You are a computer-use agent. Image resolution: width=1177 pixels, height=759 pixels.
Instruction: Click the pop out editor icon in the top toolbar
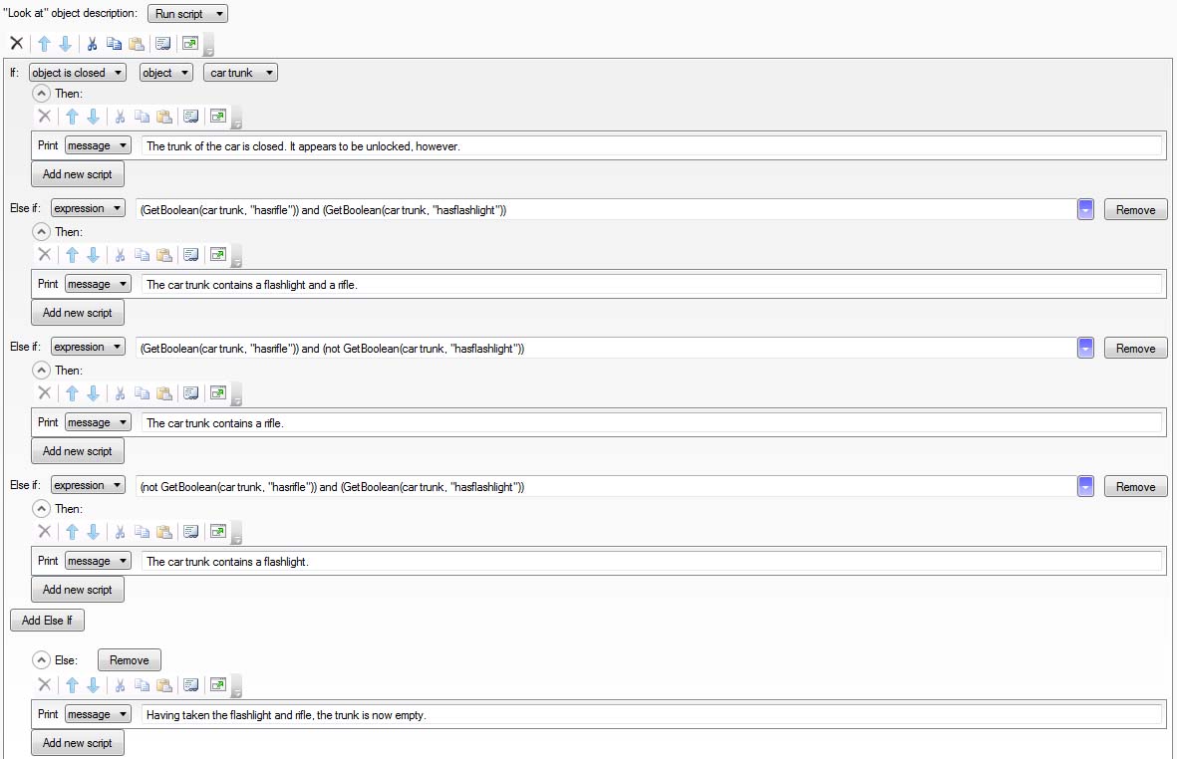tap(190, 44)
